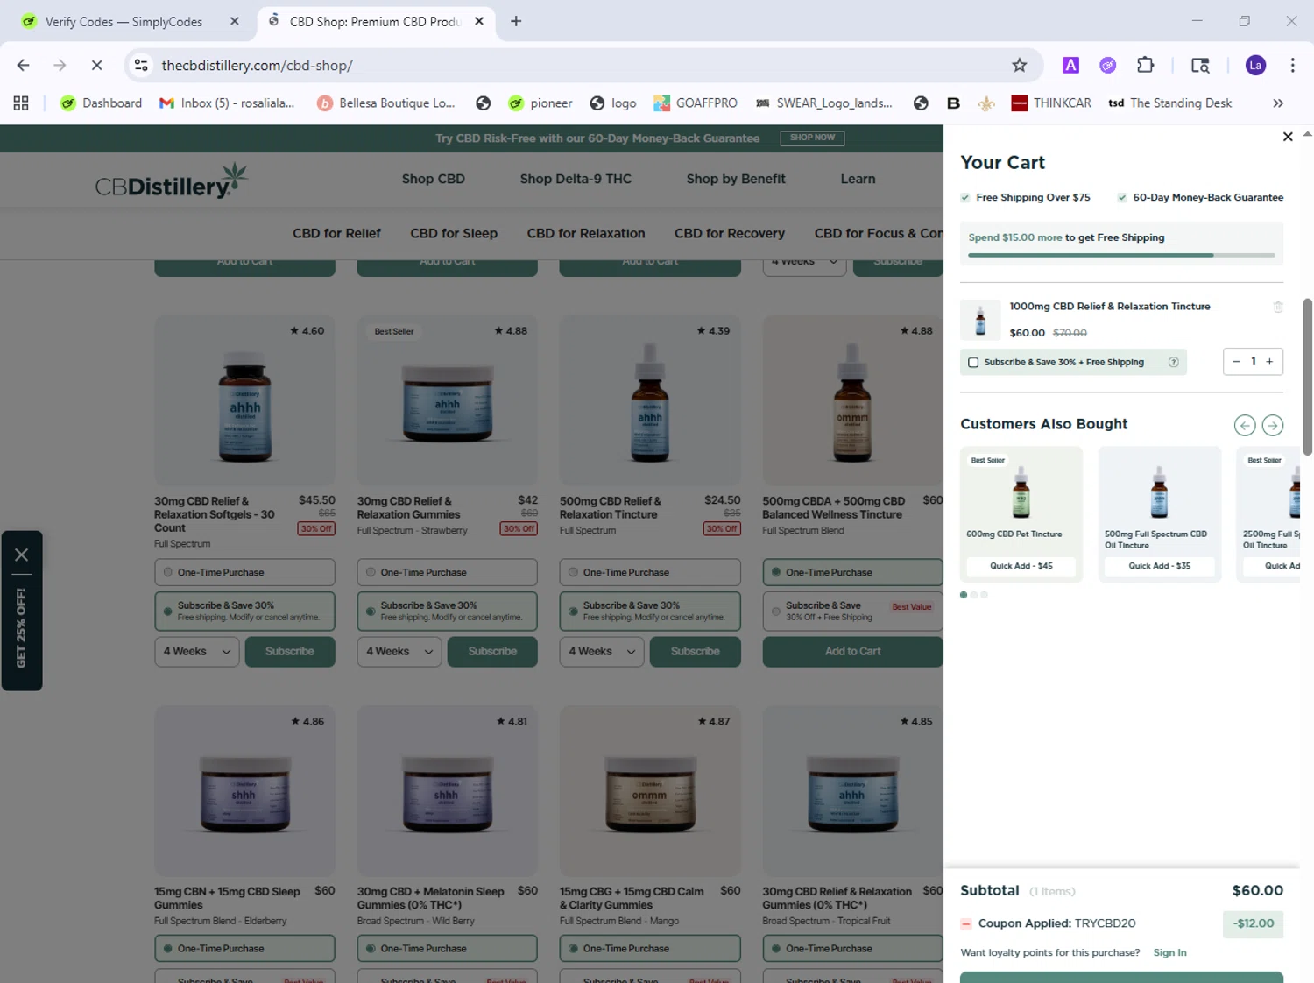
Task: Select Subscribe & Save 30% for Softgels
Action: coord(244,612)
